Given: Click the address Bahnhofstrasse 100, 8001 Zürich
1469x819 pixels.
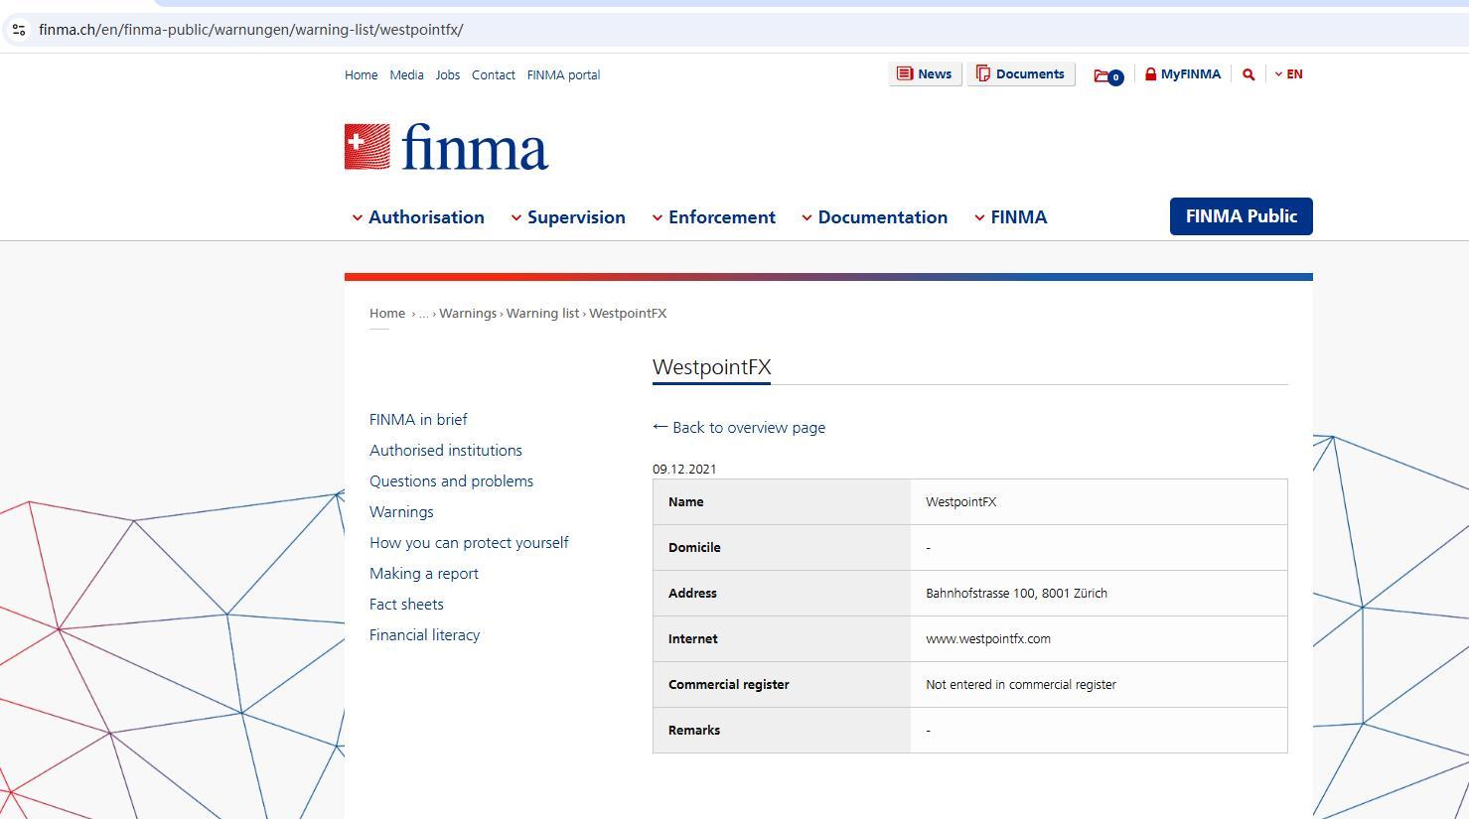Looking at the screenshot, I should pos(1016,594).
